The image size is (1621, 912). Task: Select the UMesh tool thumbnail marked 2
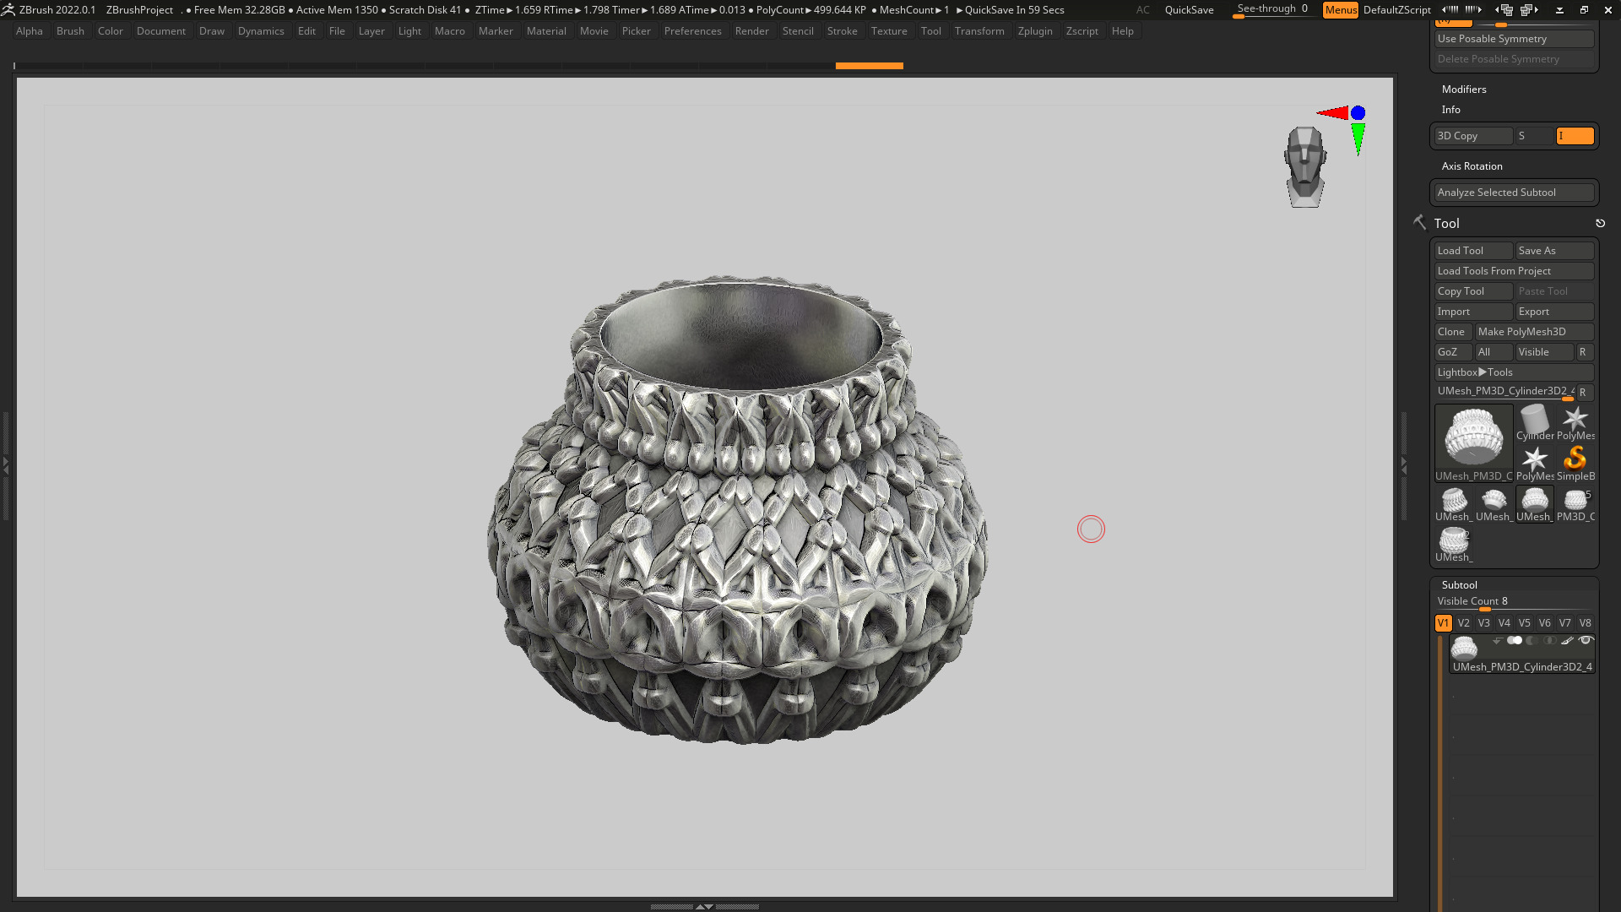click(1454, 545)
